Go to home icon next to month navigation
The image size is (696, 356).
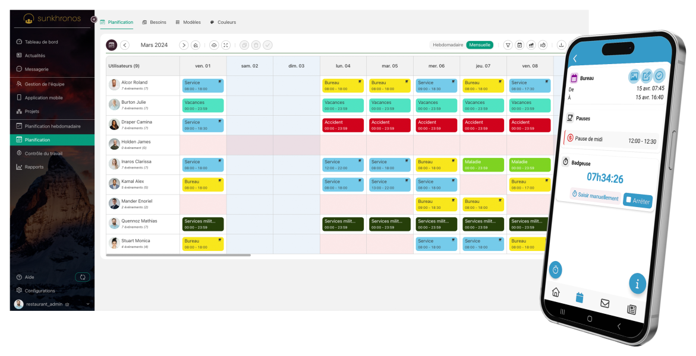(196, 45)
